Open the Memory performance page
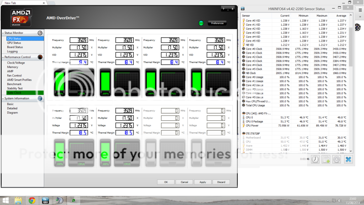Image resolution: width=364 pixels, height=205 pixels. coord(12,67)
